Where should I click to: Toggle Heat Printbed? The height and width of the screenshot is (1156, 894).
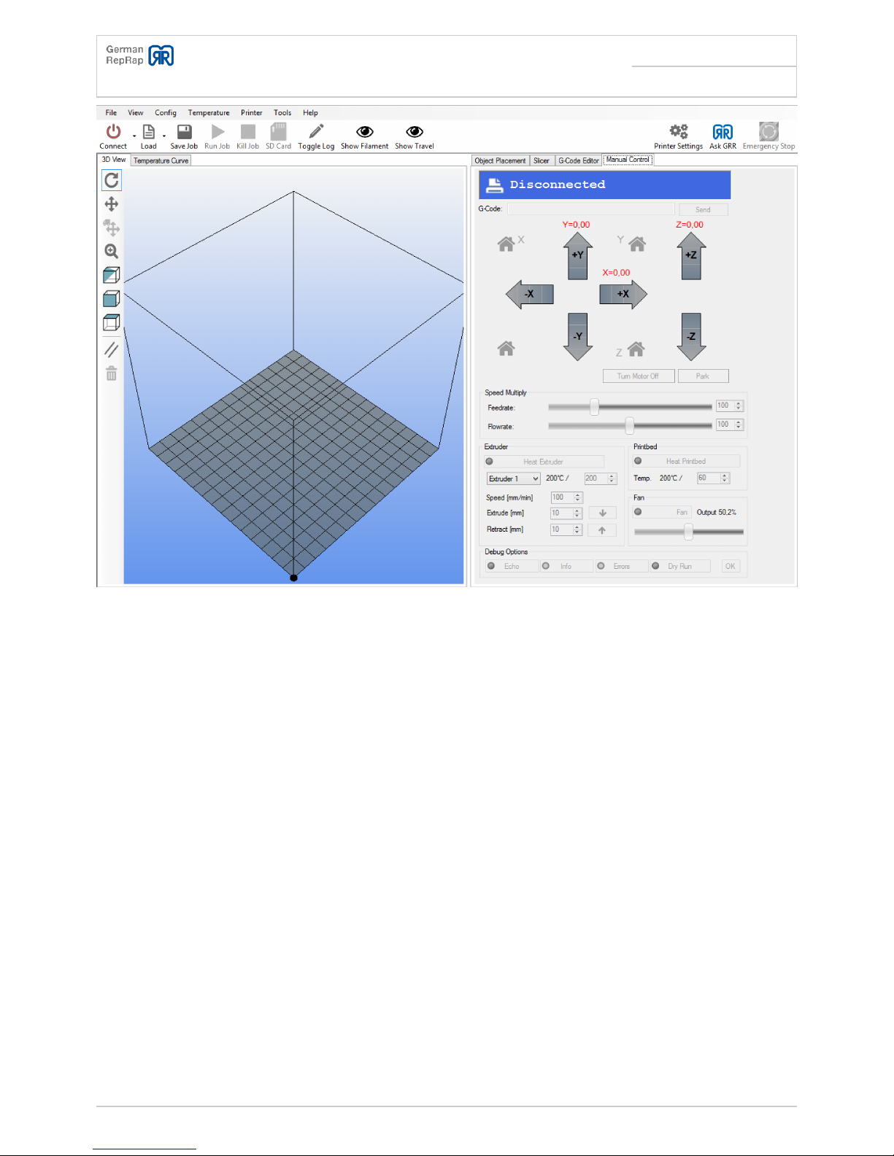point(686,462)
